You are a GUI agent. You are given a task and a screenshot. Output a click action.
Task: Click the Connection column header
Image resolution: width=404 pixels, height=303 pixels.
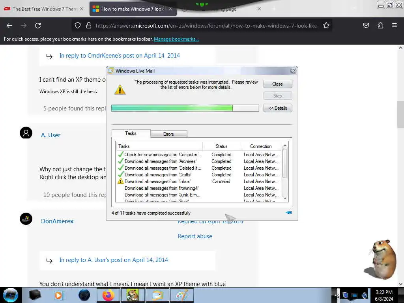click(261, 146)
